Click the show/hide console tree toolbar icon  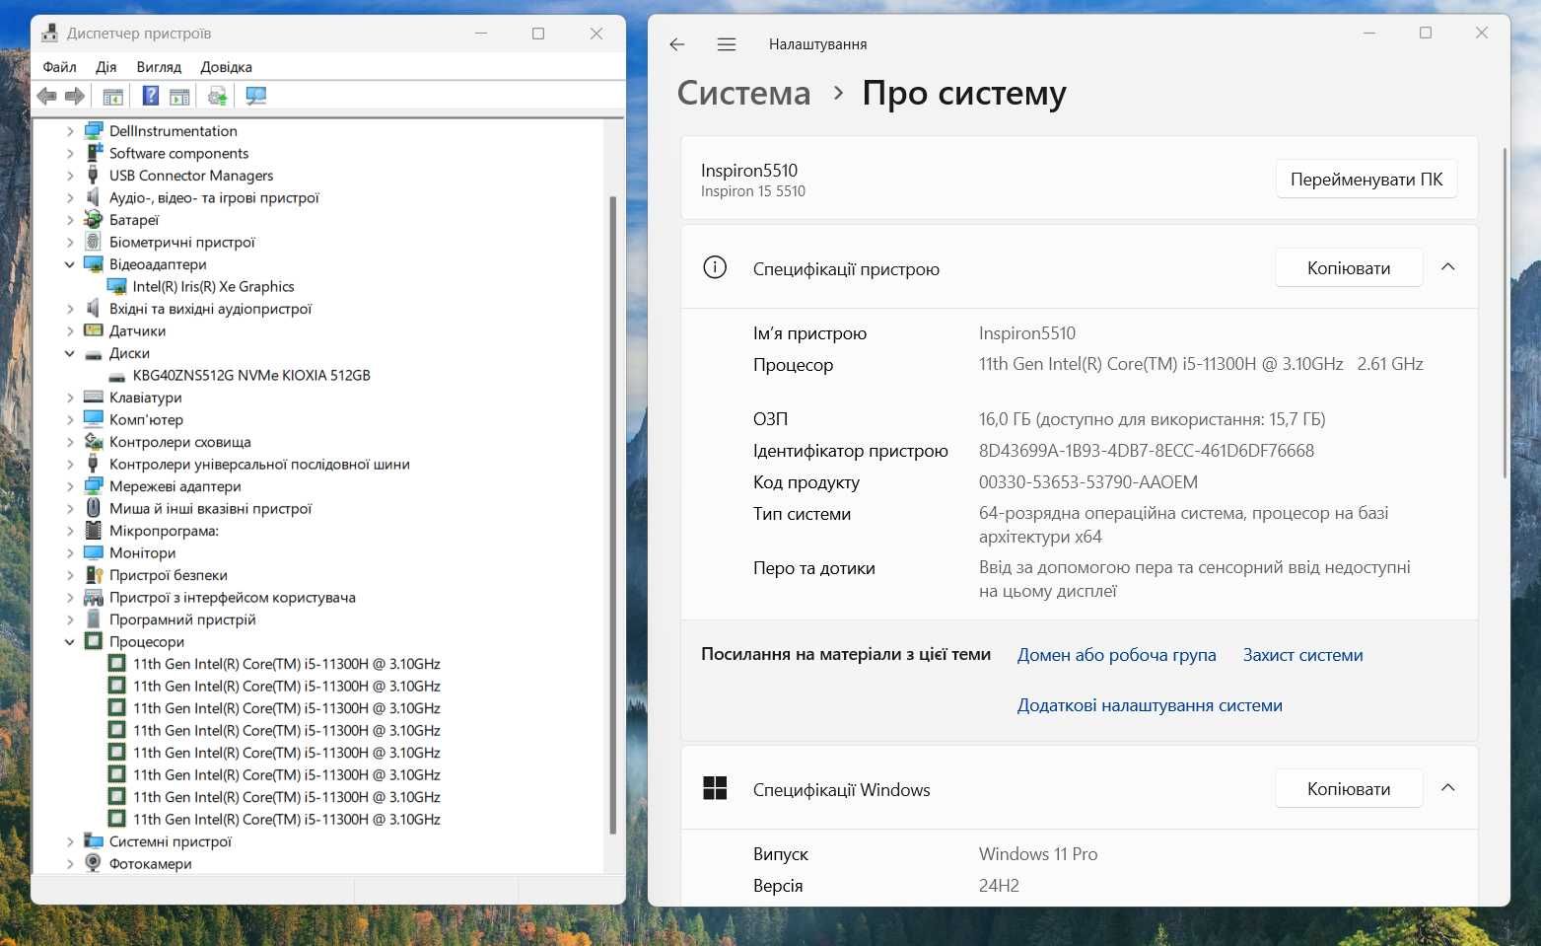point(112,96)
